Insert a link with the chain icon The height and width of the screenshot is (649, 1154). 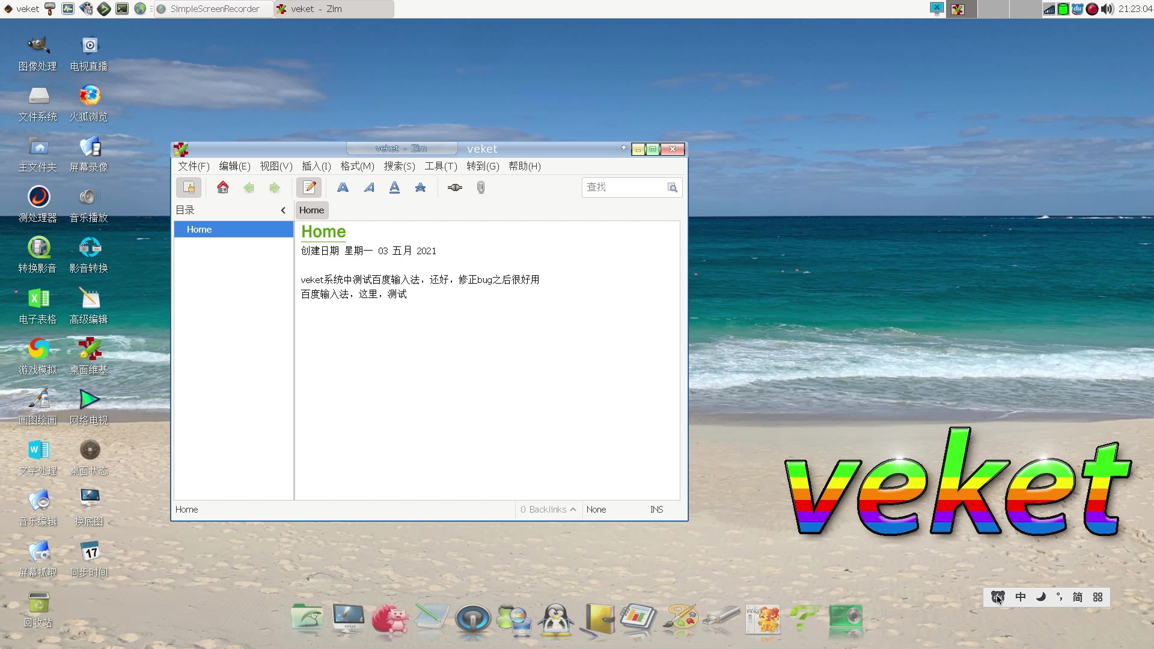[455, 187]
